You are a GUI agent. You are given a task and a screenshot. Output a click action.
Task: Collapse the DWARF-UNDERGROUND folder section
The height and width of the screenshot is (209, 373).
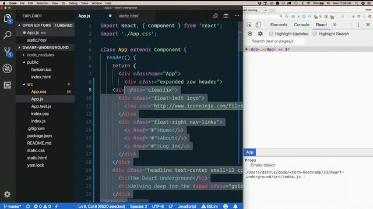tap(45, 48)
